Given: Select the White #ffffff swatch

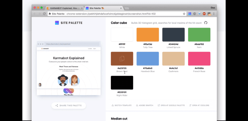Looking at the screenshot, I should pyautogui.click(x=122, y=35).
